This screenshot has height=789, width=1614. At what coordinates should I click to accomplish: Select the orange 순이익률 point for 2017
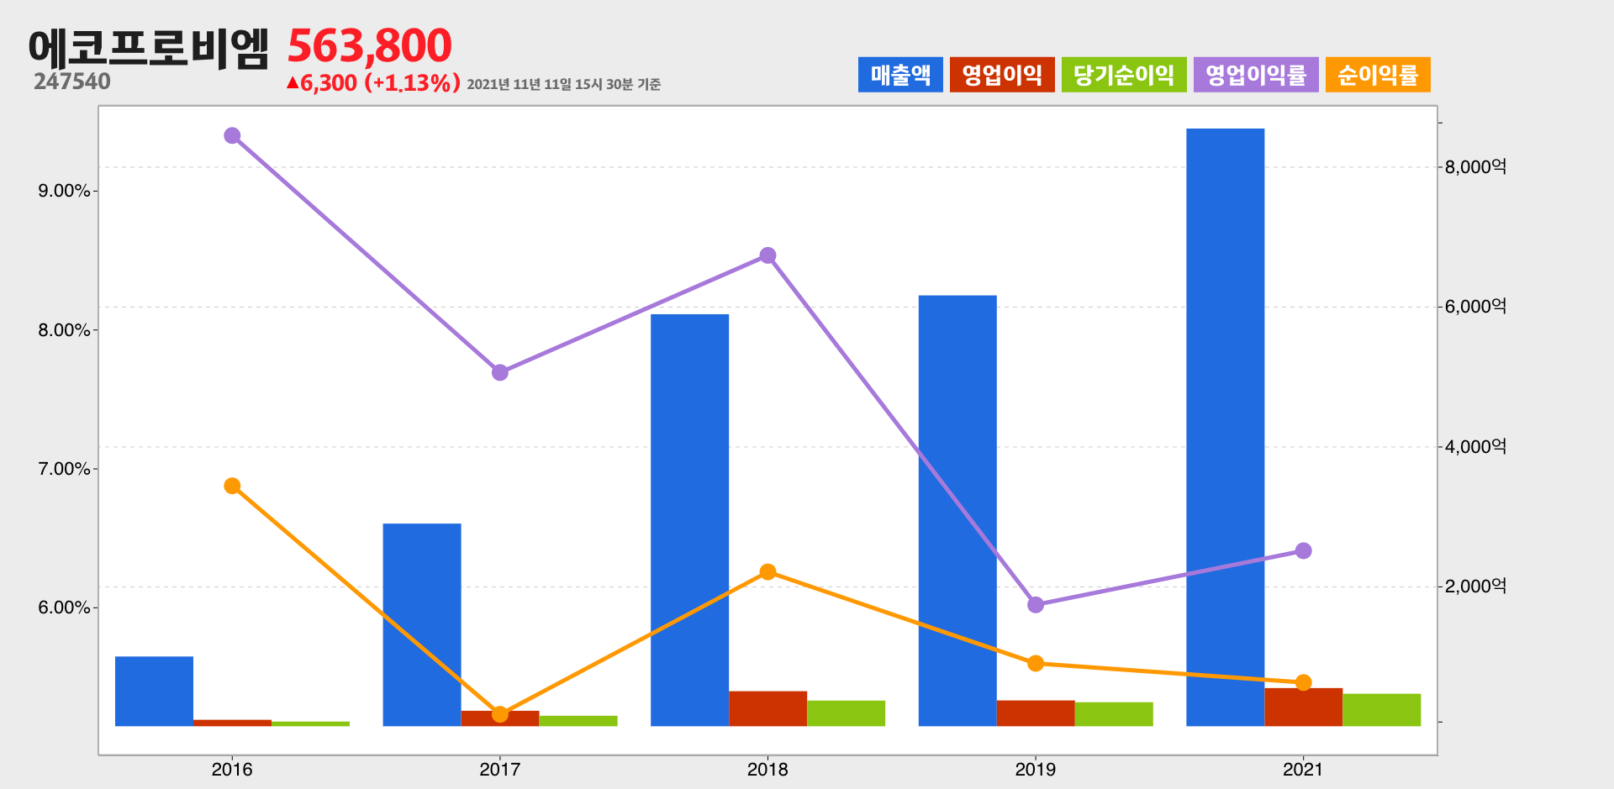pos(500,714)
